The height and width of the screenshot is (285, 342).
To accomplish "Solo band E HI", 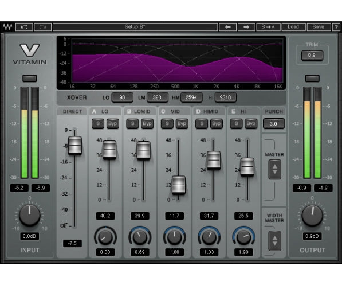I will click(237, 124).
